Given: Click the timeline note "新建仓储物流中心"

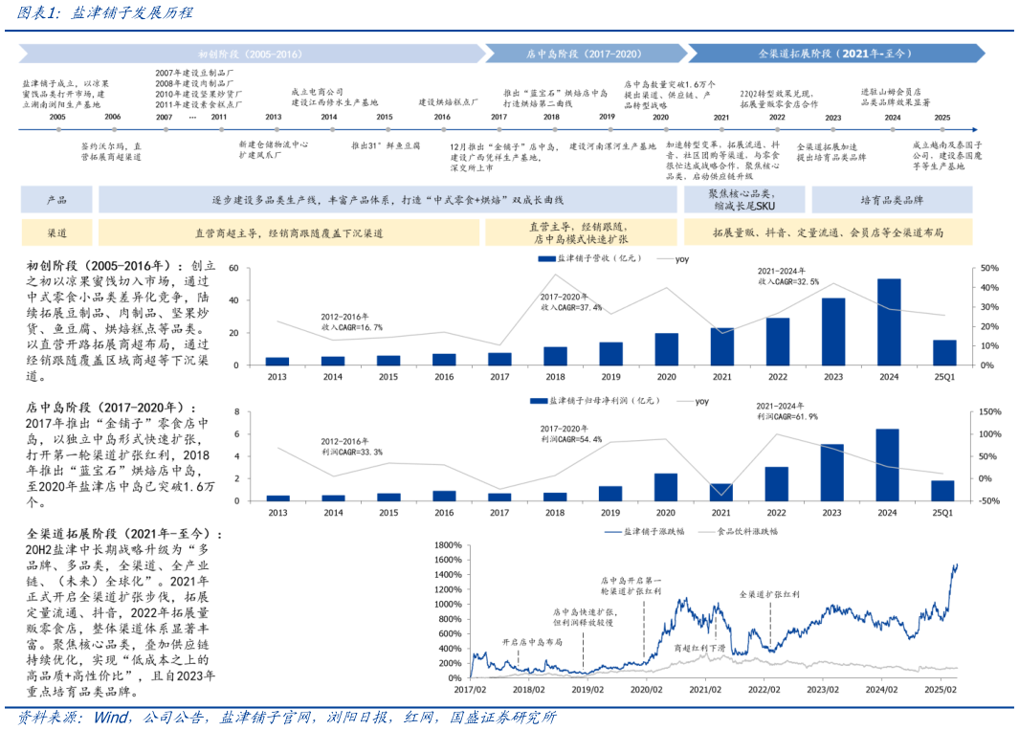Looking at the screenshot, I should point(273,144).
